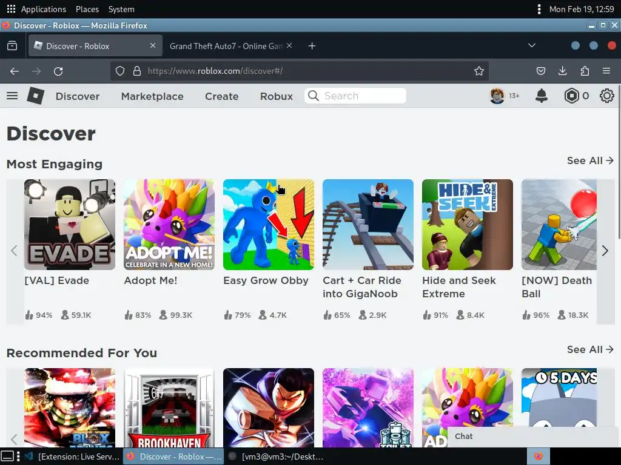Image resolution: width=621 pixels, height=465 pixels.
Task: Open the user avatar profile
Action: pos(497,96)
